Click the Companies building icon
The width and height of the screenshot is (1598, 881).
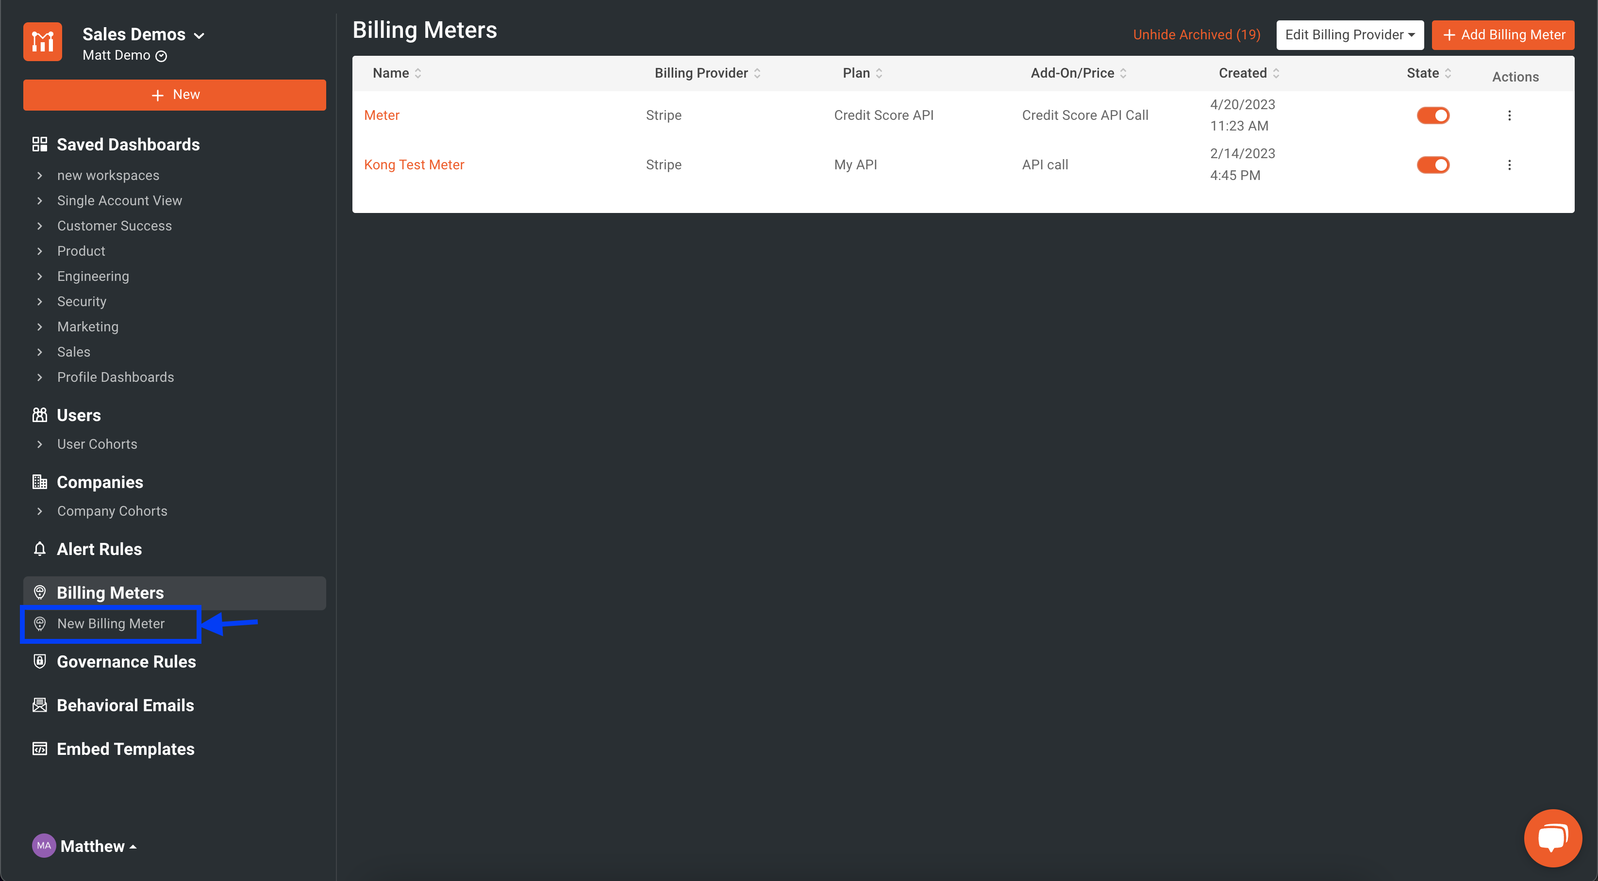coord(40,482)
